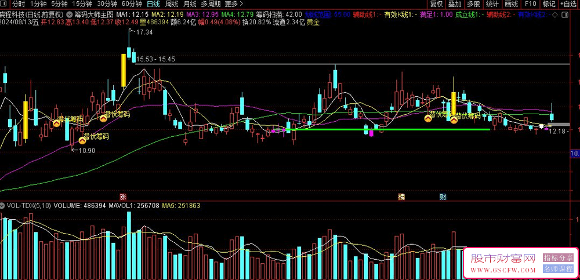Click the panel layout icon at top-left corner
This screenshot has height=280, width=580.
tap(2, 4)
